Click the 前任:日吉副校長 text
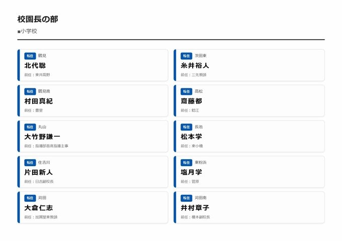 39,181
